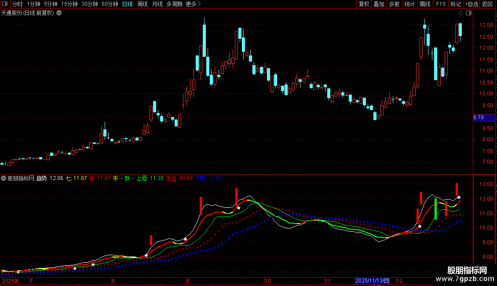Screen dimensions: 497x286
Task: Click month 9 on time axis
Action: point(188,281)
